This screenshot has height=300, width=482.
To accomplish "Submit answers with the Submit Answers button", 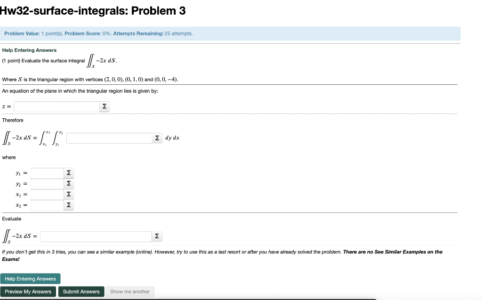I will click(x=81, y=292).
